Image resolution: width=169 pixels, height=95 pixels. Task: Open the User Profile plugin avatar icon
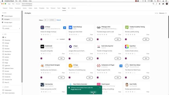click(127, 85)
